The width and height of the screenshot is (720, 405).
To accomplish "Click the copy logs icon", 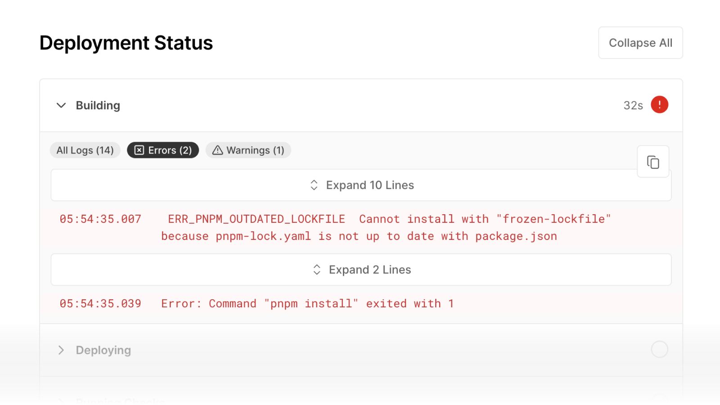I will click(653, 161).
